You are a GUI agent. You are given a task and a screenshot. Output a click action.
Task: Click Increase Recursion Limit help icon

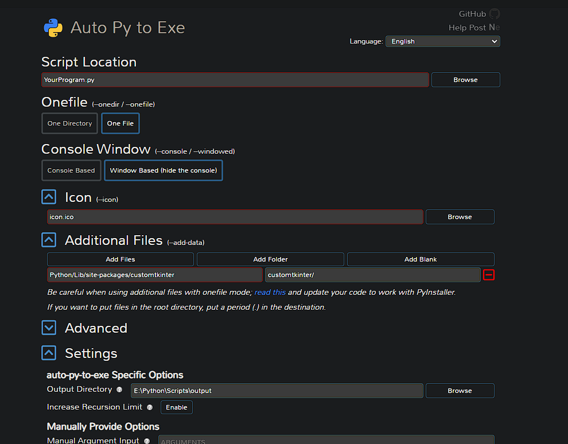[x=150, y=407]
